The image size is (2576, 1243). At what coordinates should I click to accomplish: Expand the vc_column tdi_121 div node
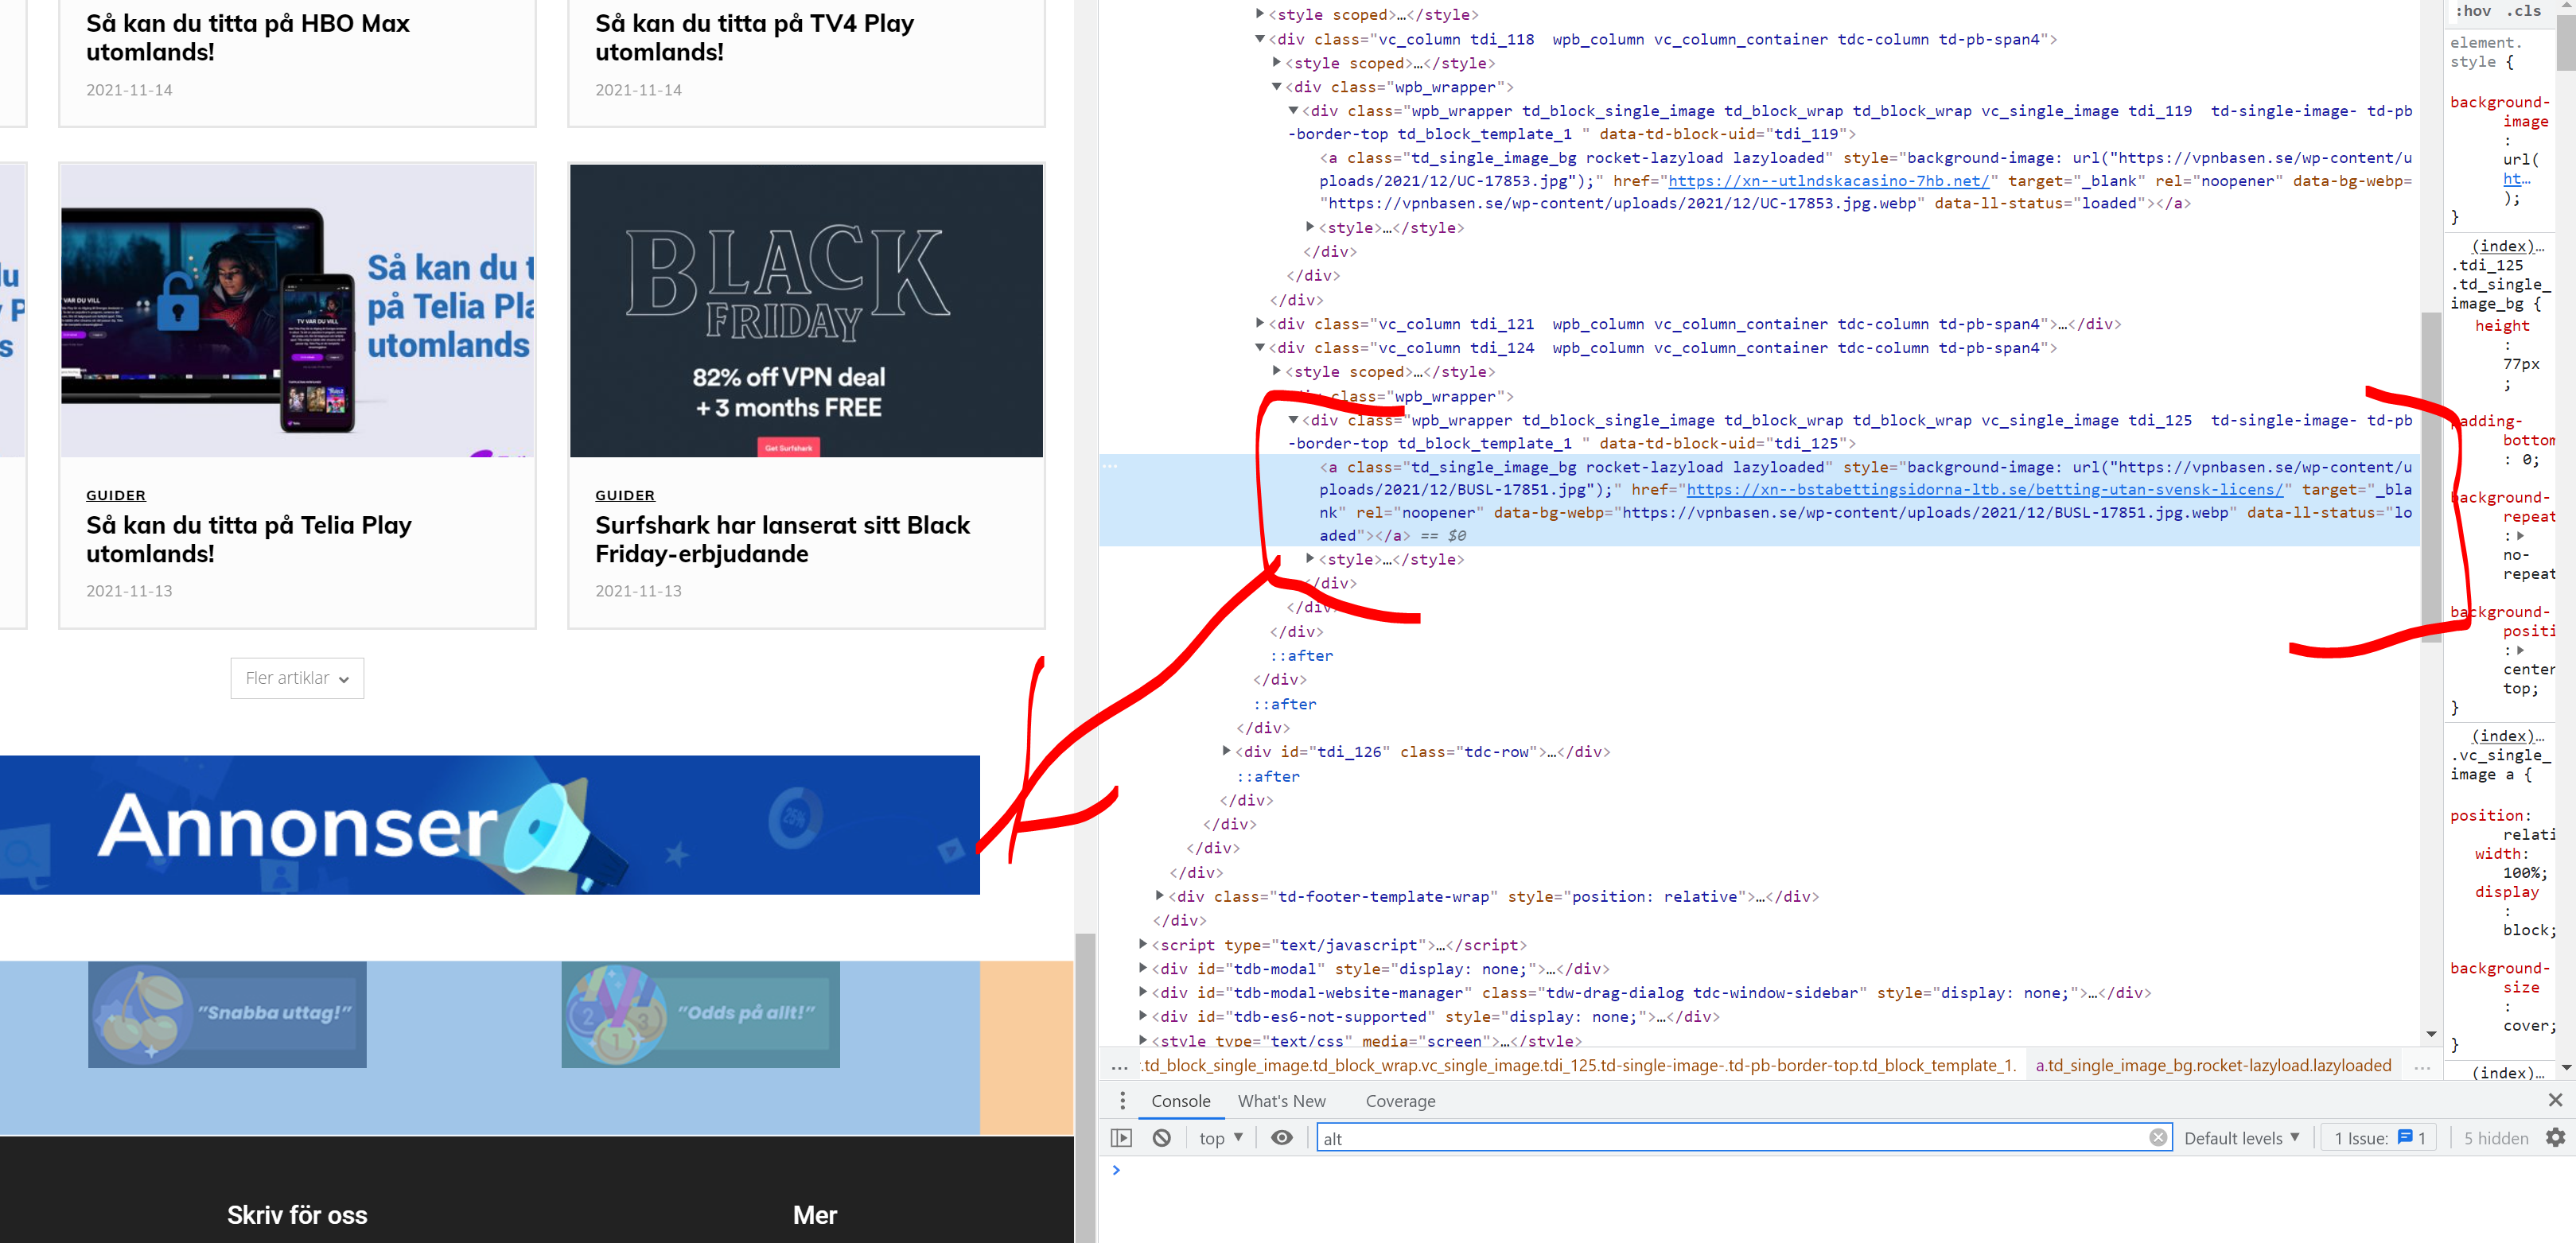[1260, 323]
